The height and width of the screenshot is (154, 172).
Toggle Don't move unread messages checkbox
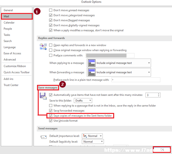[51, 10]
